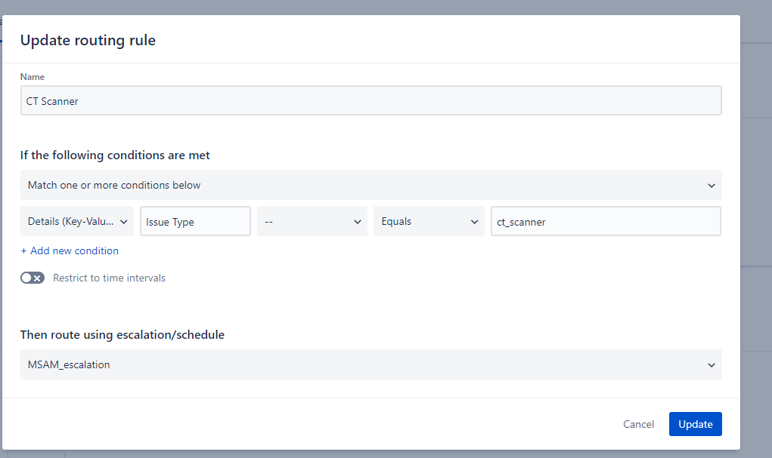
Task: Open the Details (Key-Value) field type dropdown
Action: 77,222
